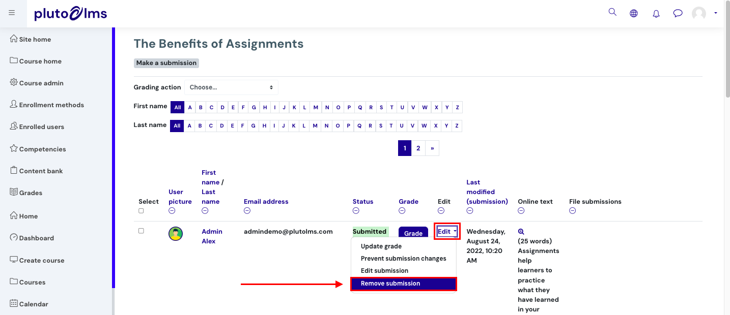Choose Remove submission menu item
Screen dimensions: 730x315
click(404, 283)
